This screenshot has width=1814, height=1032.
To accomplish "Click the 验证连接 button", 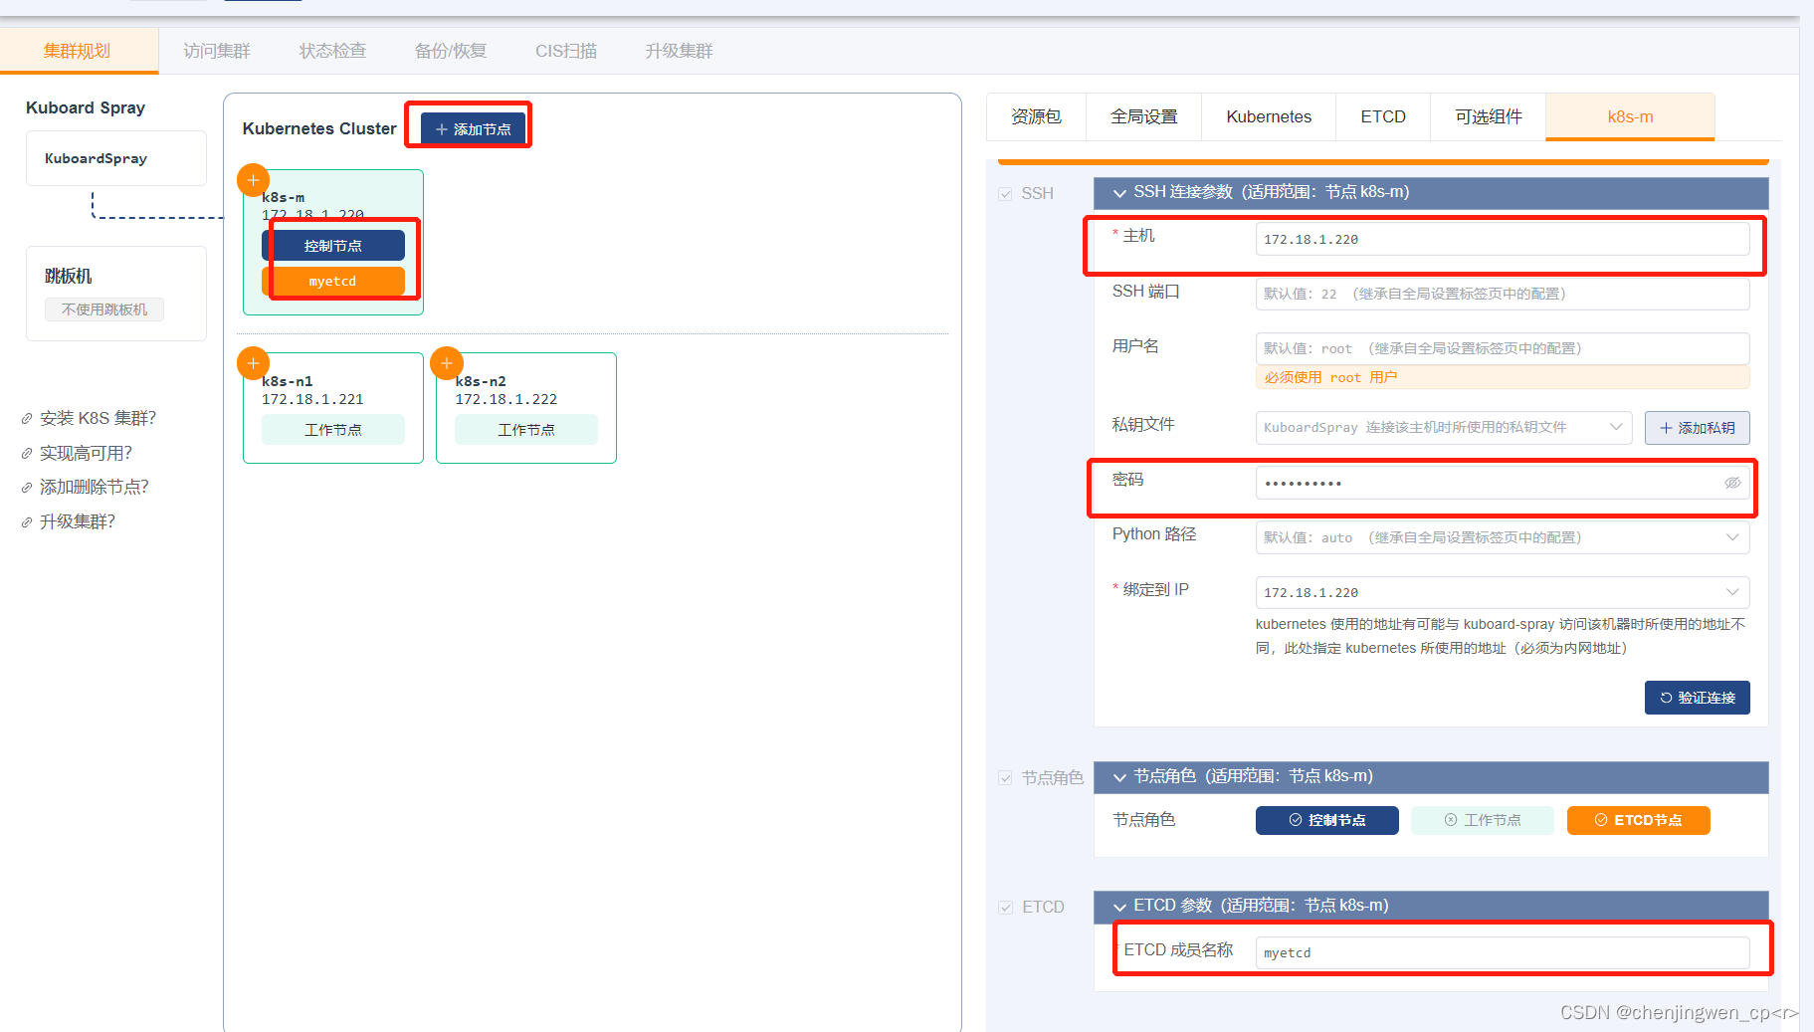I will point(1697,698).
